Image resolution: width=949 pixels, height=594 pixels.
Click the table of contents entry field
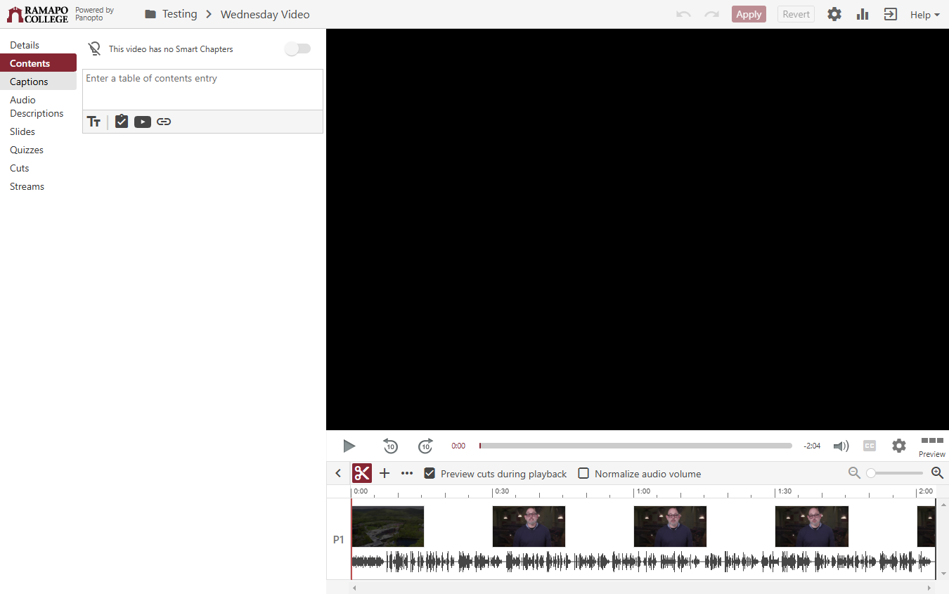coord(202,89)
